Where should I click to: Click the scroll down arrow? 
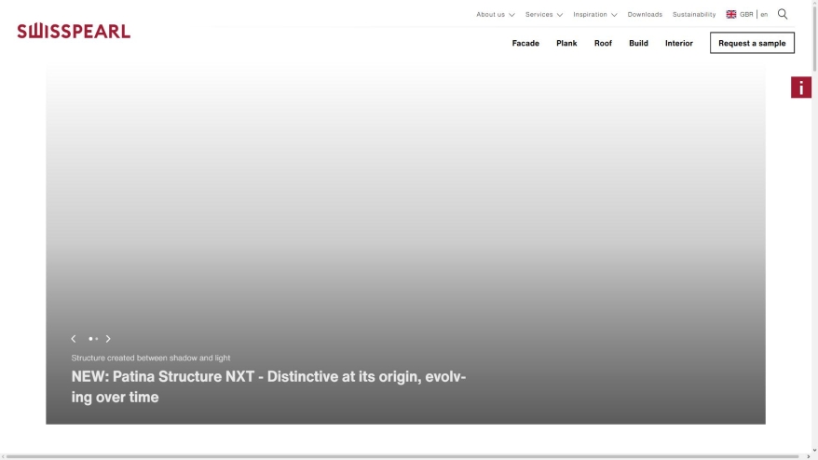tap(814, 450)
